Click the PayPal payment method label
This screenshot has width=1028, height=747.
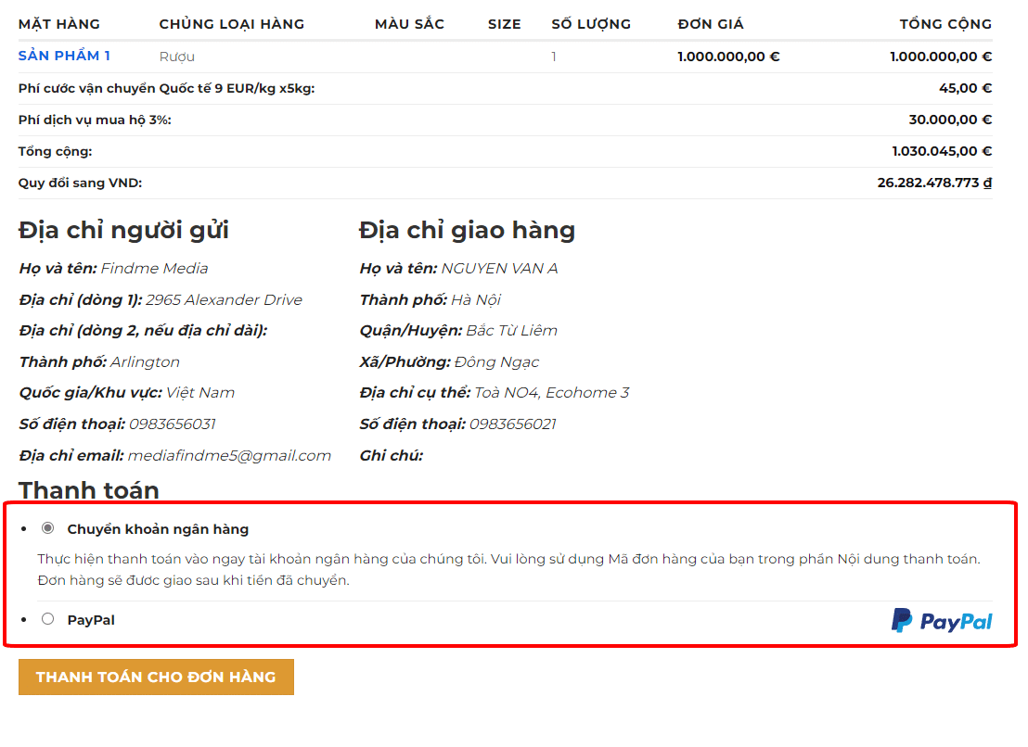(91, 620)
